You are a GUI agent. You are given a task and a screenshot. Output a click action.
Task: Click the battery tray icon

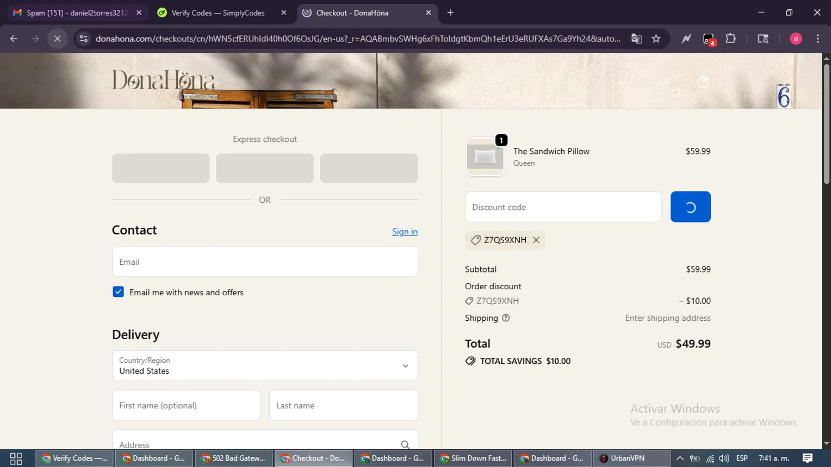click(695, 459)
